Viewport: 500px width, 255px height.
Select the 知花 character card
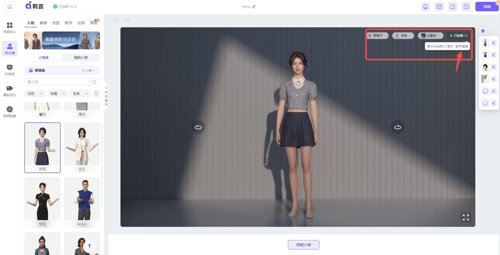(x=43, y=202)
